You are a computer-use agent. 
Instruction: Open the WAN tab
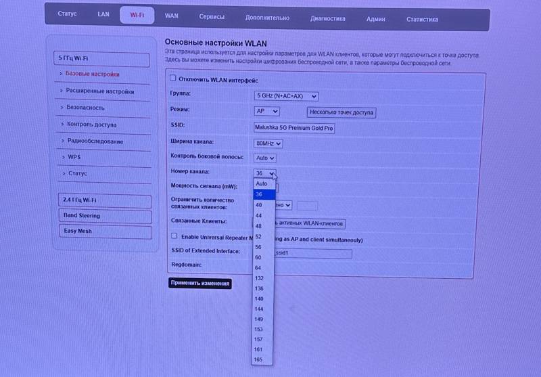pyautogui.click(x=172, y=16)
